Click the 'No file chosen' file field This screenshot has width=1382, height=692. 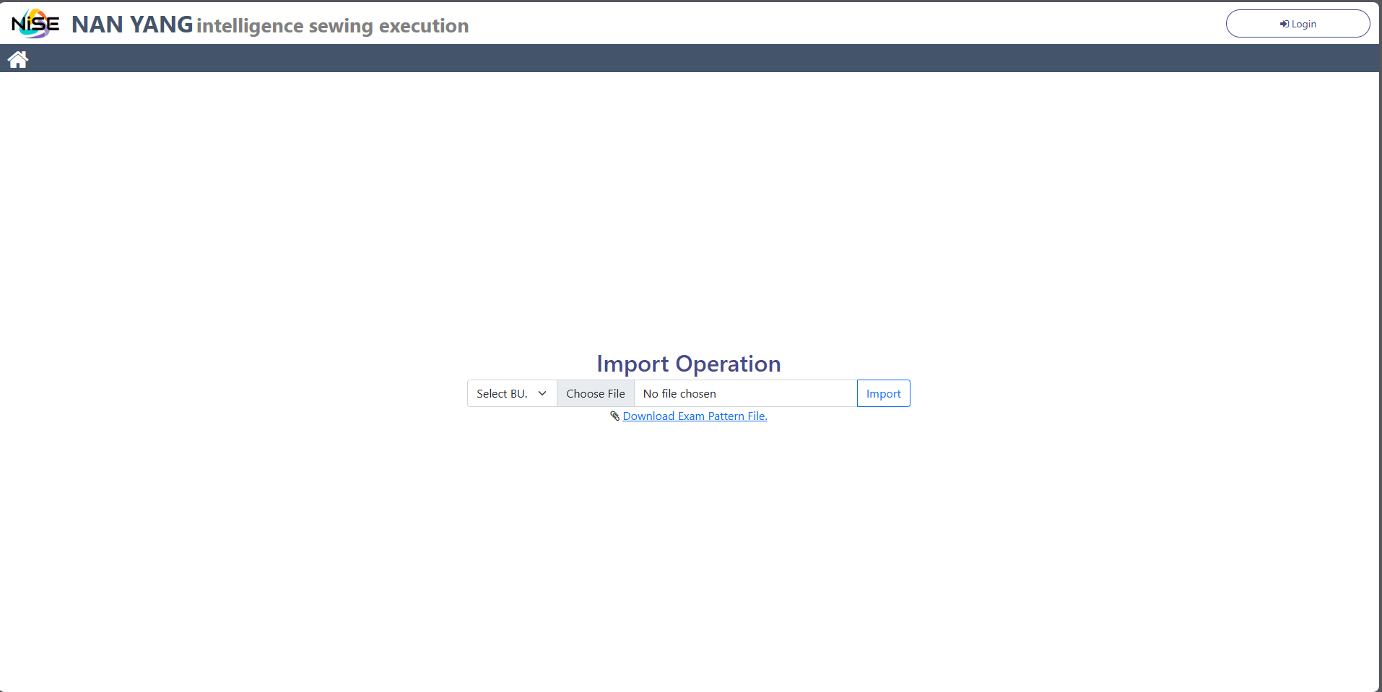pyautogui.click(x=744, y=393)
